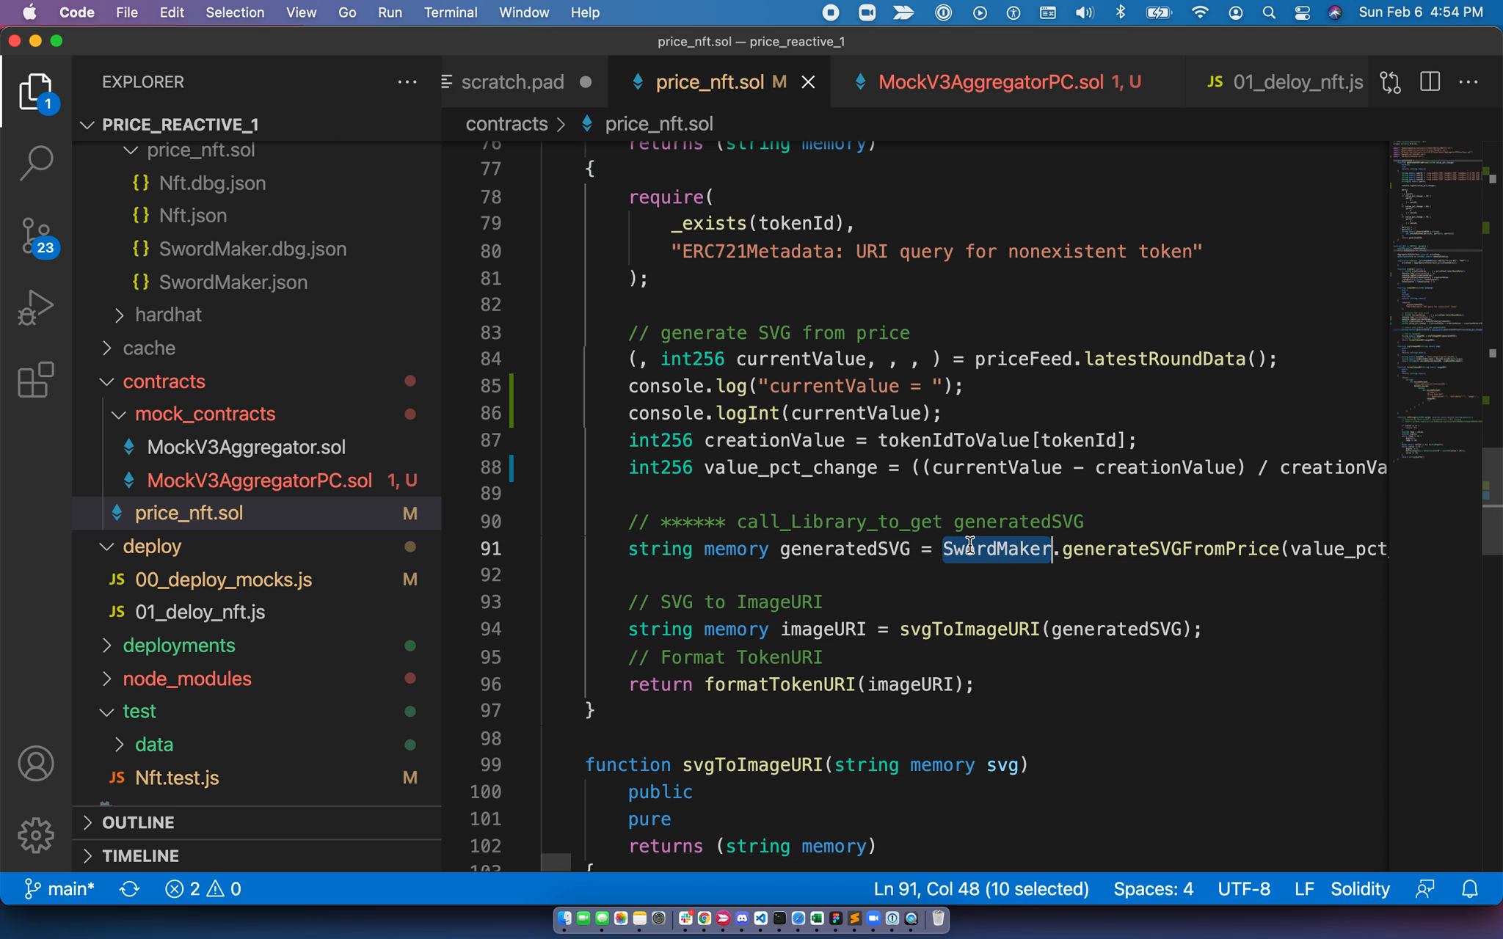Open MockV3Aggregator.sol in explorer
The image size is (1503, 939).
pyautogui.click(x=257, y=447)
